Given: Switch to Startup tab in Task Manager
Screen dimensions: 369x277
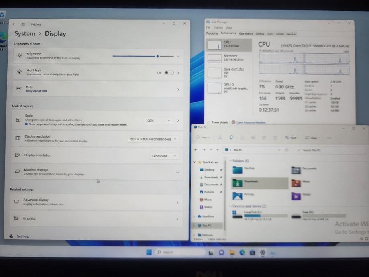Looking at the screenshot, I should 260,34.
